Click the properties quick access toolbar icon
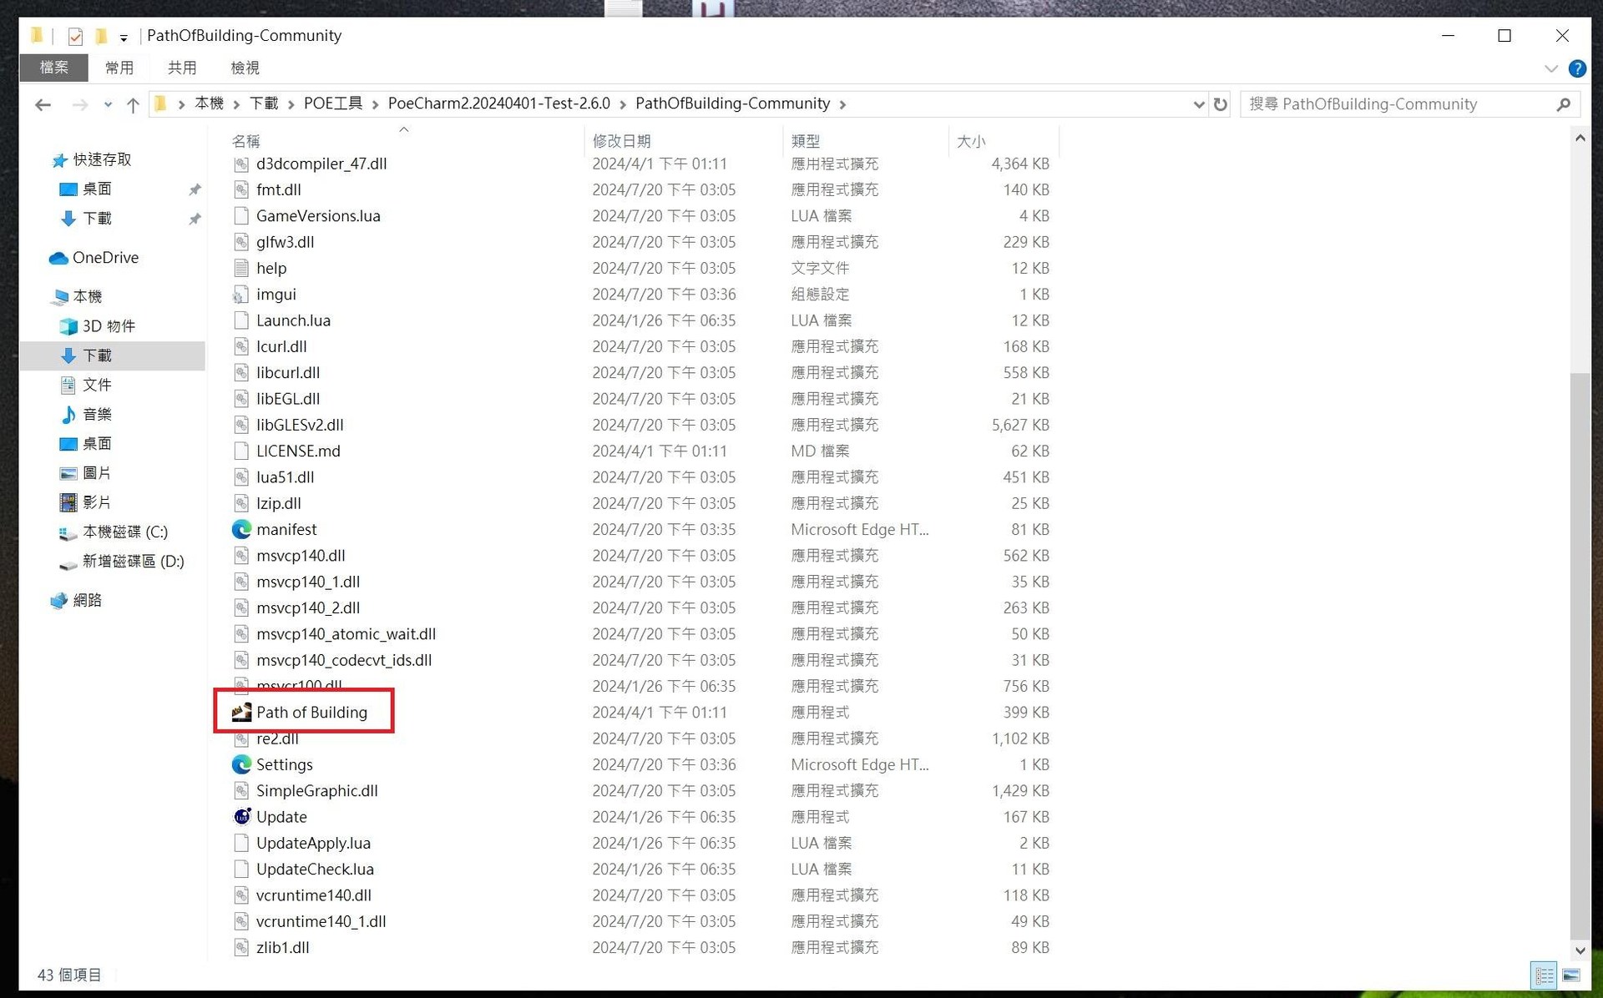Screen dimensions: 1603x998 pyautogui.click(x=75, y=36)
